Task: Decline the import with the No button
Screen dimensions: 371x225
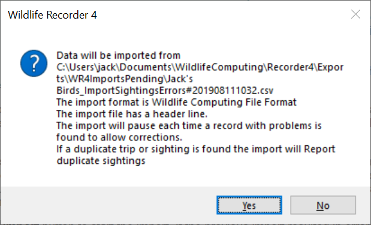Action: (323, 205)
